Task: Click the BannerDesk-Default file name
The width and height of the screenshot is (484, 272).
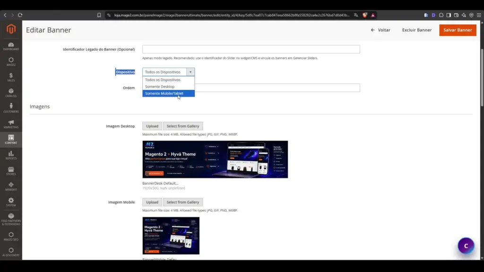Action: [160, 183]
